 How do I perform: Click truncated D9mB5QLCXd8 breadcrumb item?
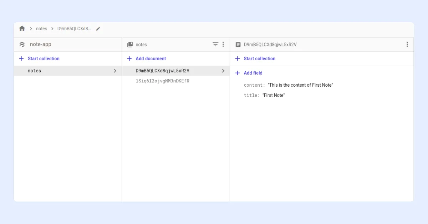(x=74, y=29)
